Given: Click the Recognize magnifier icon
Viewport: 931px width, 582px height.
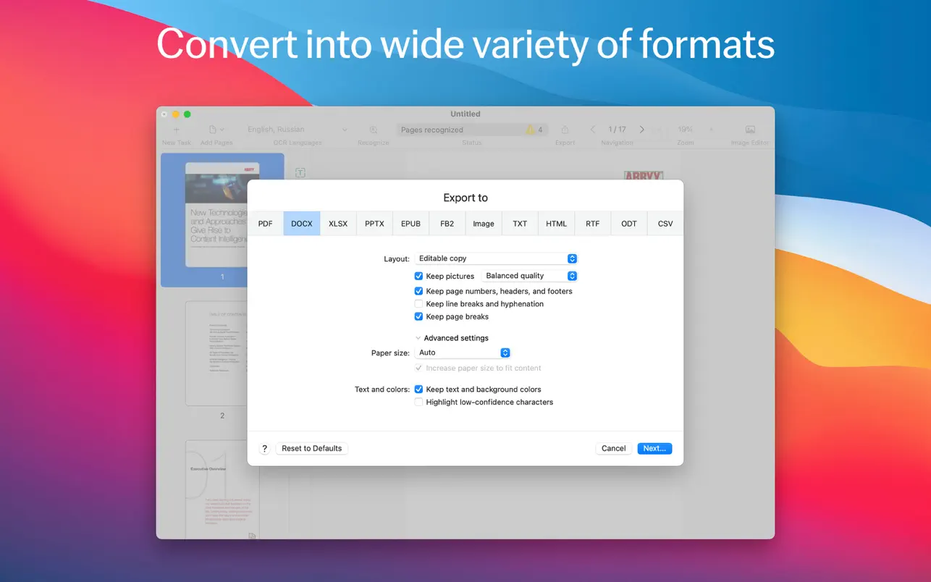Looking at the screenshot, I should tap(374, 130).
